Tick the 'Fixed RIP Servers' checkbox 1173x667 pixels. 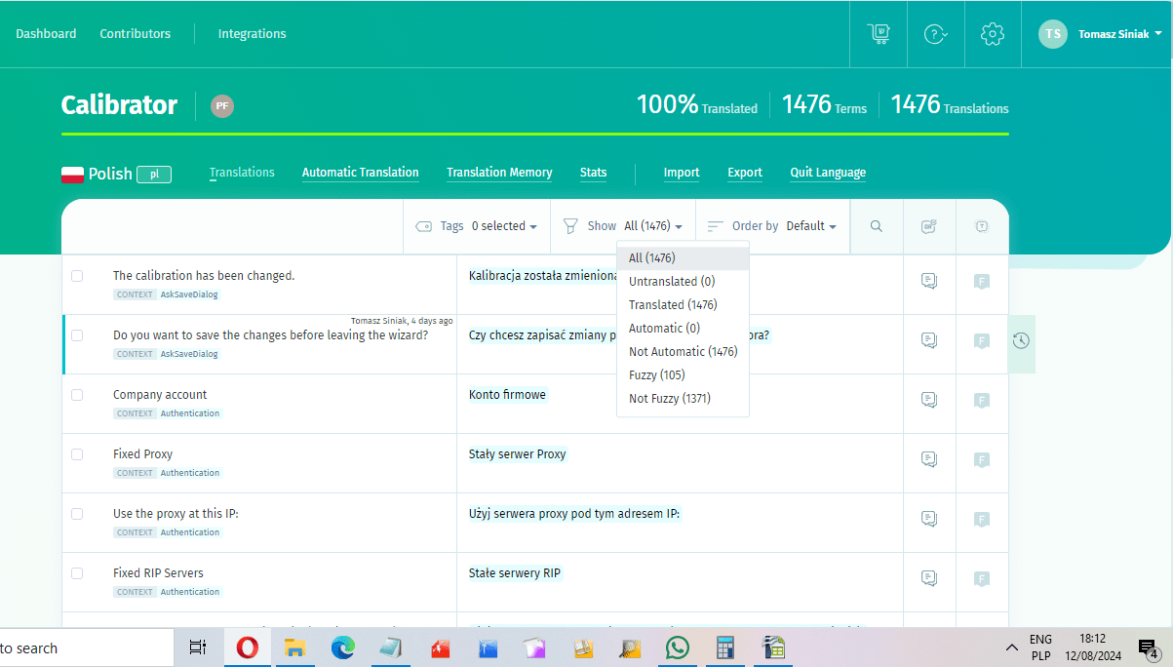pyautogui.click(x=77, y=573)
